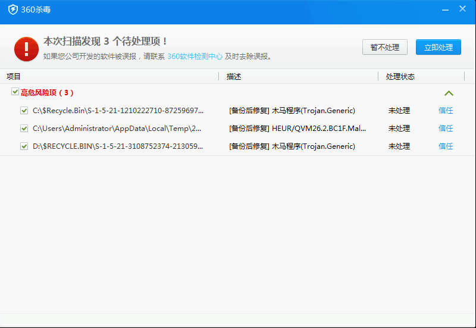Select the C:\$Recycle.Bin\S-1-5-21-1210222710 path text
The height and width of the screenshot is (328, 476).
point(118,111)
